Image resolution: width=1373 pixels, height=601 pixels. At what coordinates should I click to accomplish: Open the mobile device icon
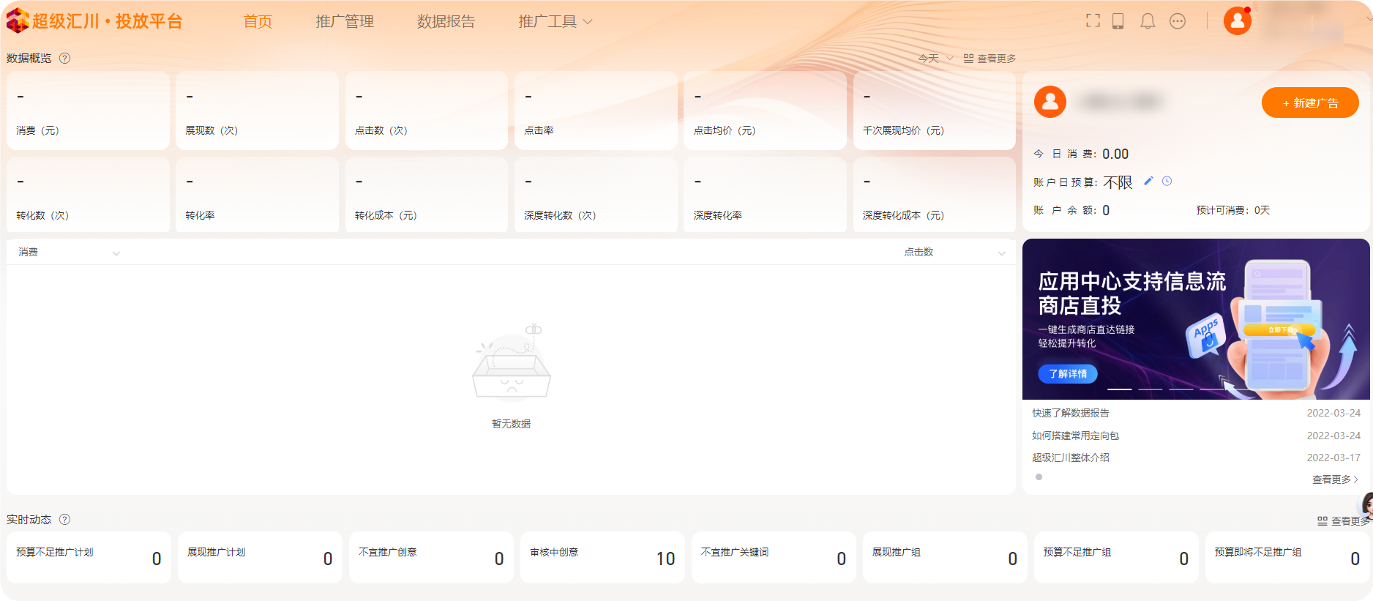[x=1118, y=21]
